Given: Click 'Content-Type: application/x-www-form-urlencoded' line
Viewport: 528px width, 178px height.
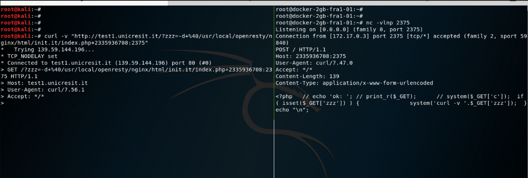Looking at the screenshot, I should (x=354, y=83).
